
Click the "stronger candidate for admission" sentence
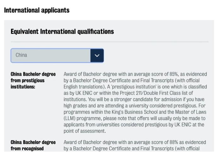163,99
